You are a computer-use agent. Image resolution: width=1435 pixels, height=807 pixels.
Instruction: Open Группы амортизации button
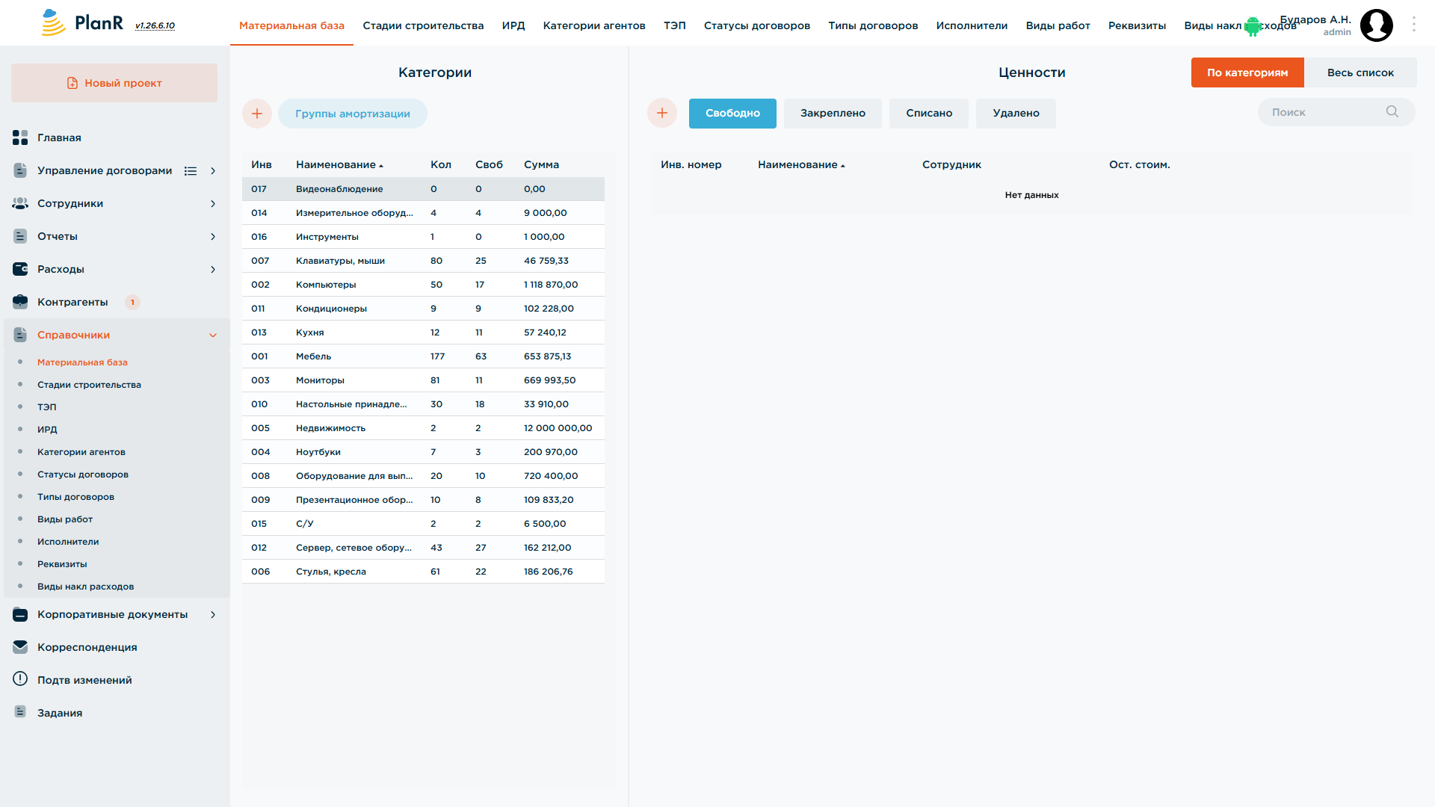353,114
